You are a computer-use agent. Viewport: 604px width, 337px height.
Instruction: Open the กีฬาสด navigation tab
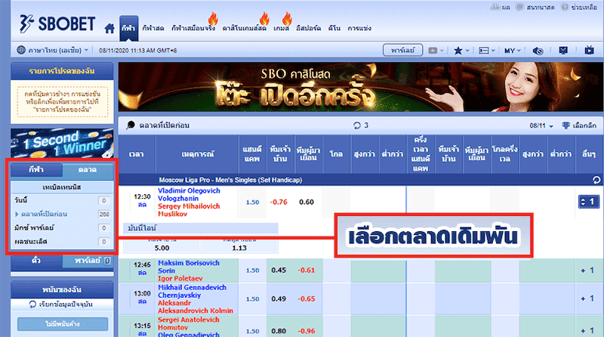(153, 28)
